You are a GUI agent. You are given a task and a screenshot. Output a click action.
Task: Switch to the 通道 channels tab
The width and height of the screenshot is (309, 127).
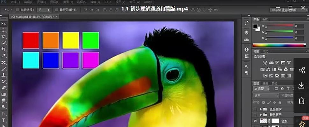[265, 83]
